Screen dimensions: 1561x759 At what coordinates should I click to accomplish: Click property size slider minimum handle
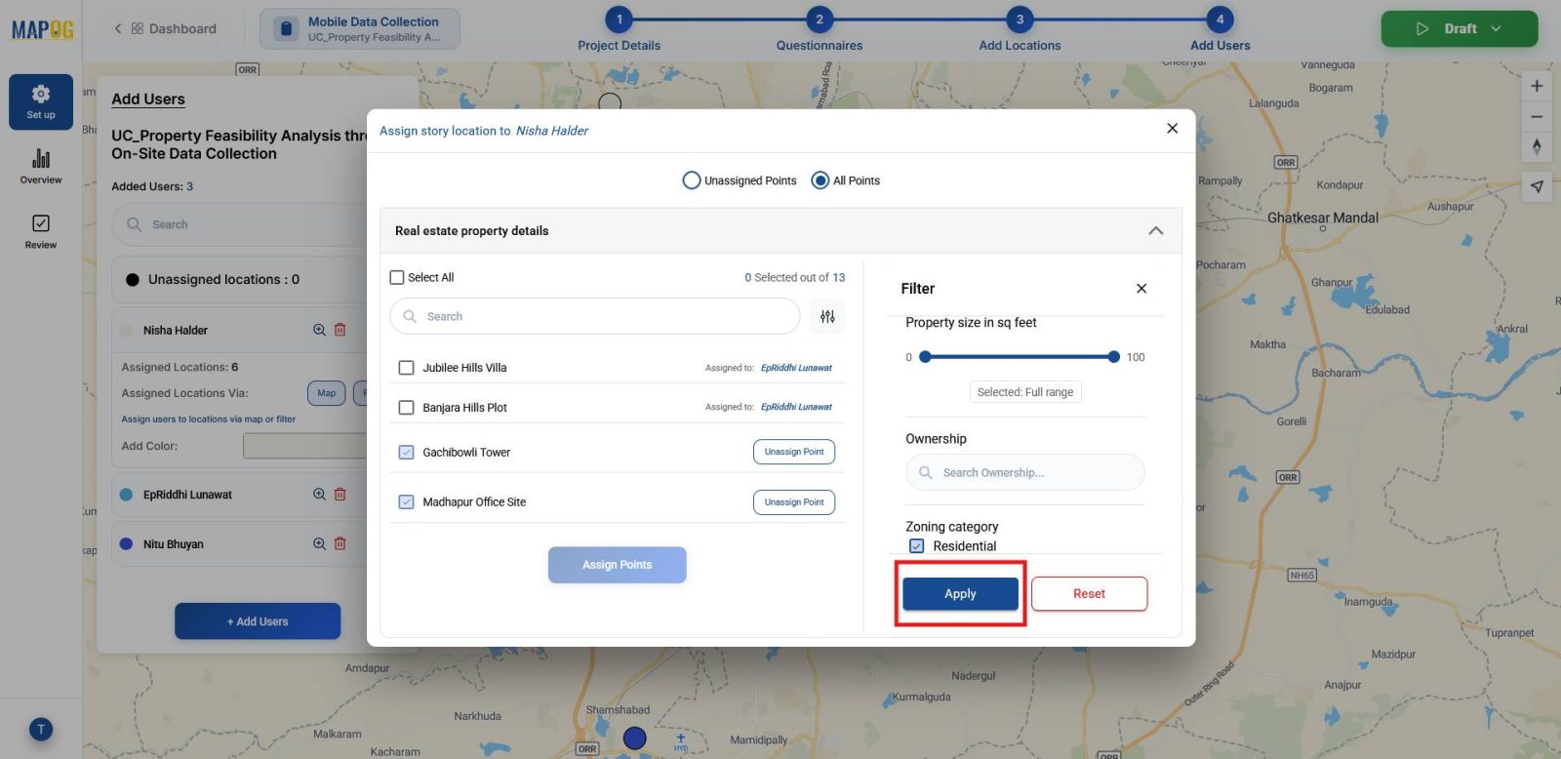pyautogui.click(x=925, y=357)
